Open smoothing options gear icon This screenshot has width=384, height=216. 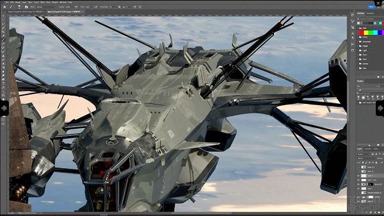119,7
